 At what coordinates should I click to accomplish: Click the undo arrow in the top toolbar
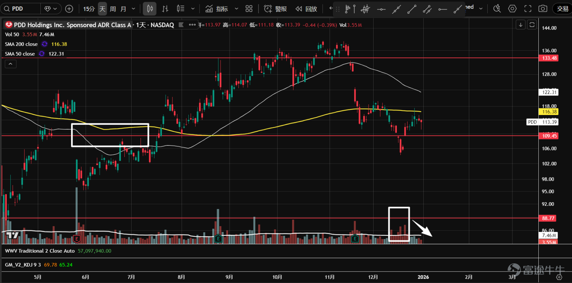point(331,8)
